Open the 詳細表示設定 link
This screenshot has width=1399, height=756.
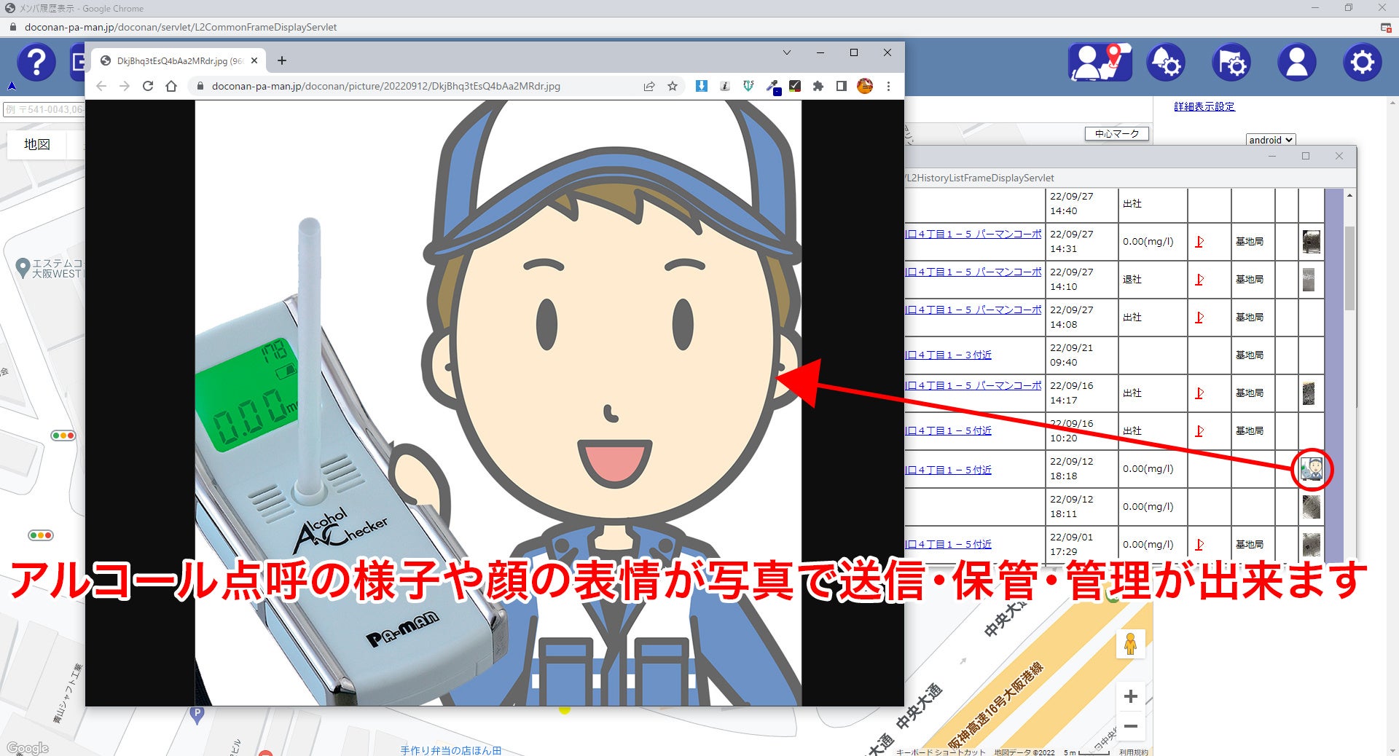(1204, 106)
